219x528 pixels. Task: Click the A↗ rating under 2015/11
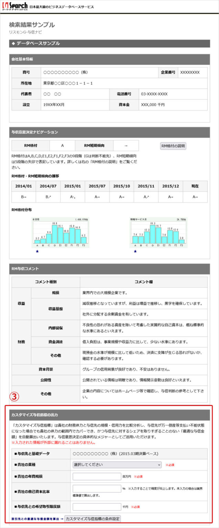[x=146, y=197]
